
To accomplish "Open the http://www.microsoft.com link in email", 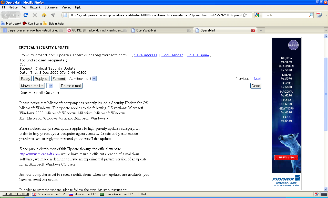I will [39, 154].
